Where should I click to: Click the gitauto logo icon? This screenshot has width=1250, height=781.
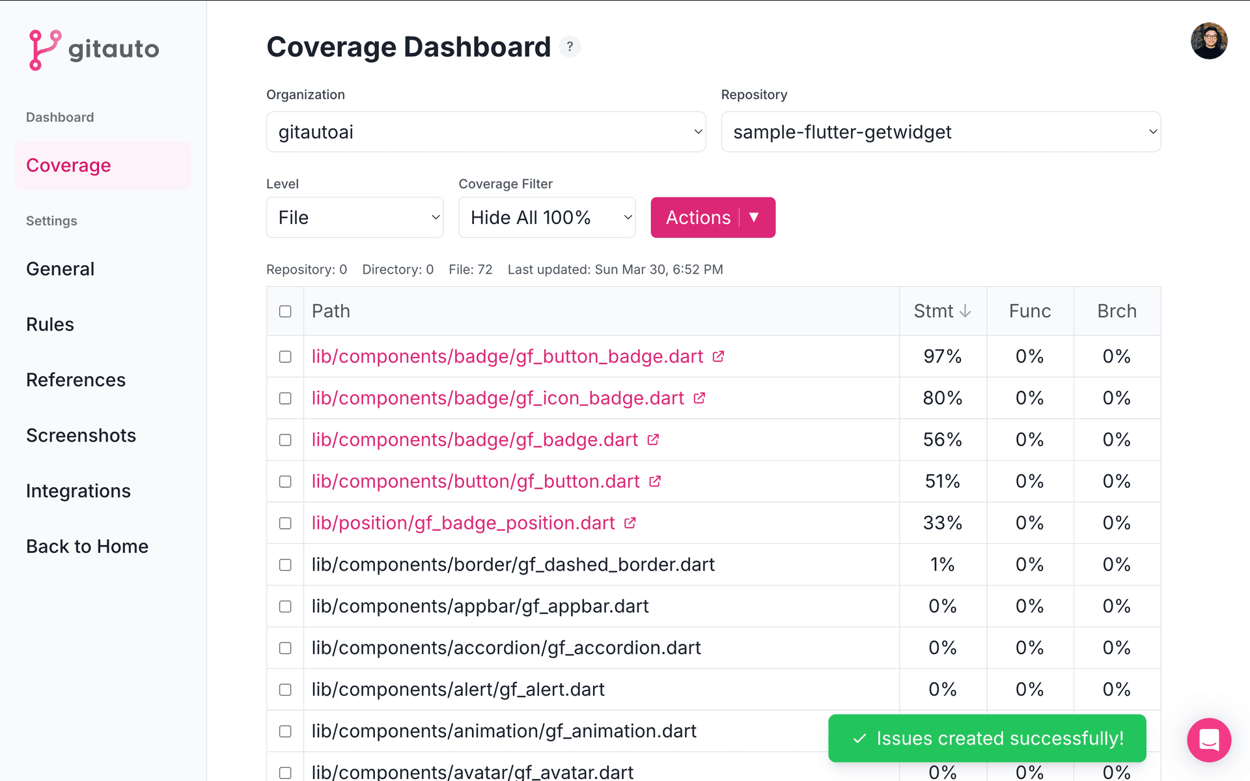pyautogui.click(x=44, y=50)
